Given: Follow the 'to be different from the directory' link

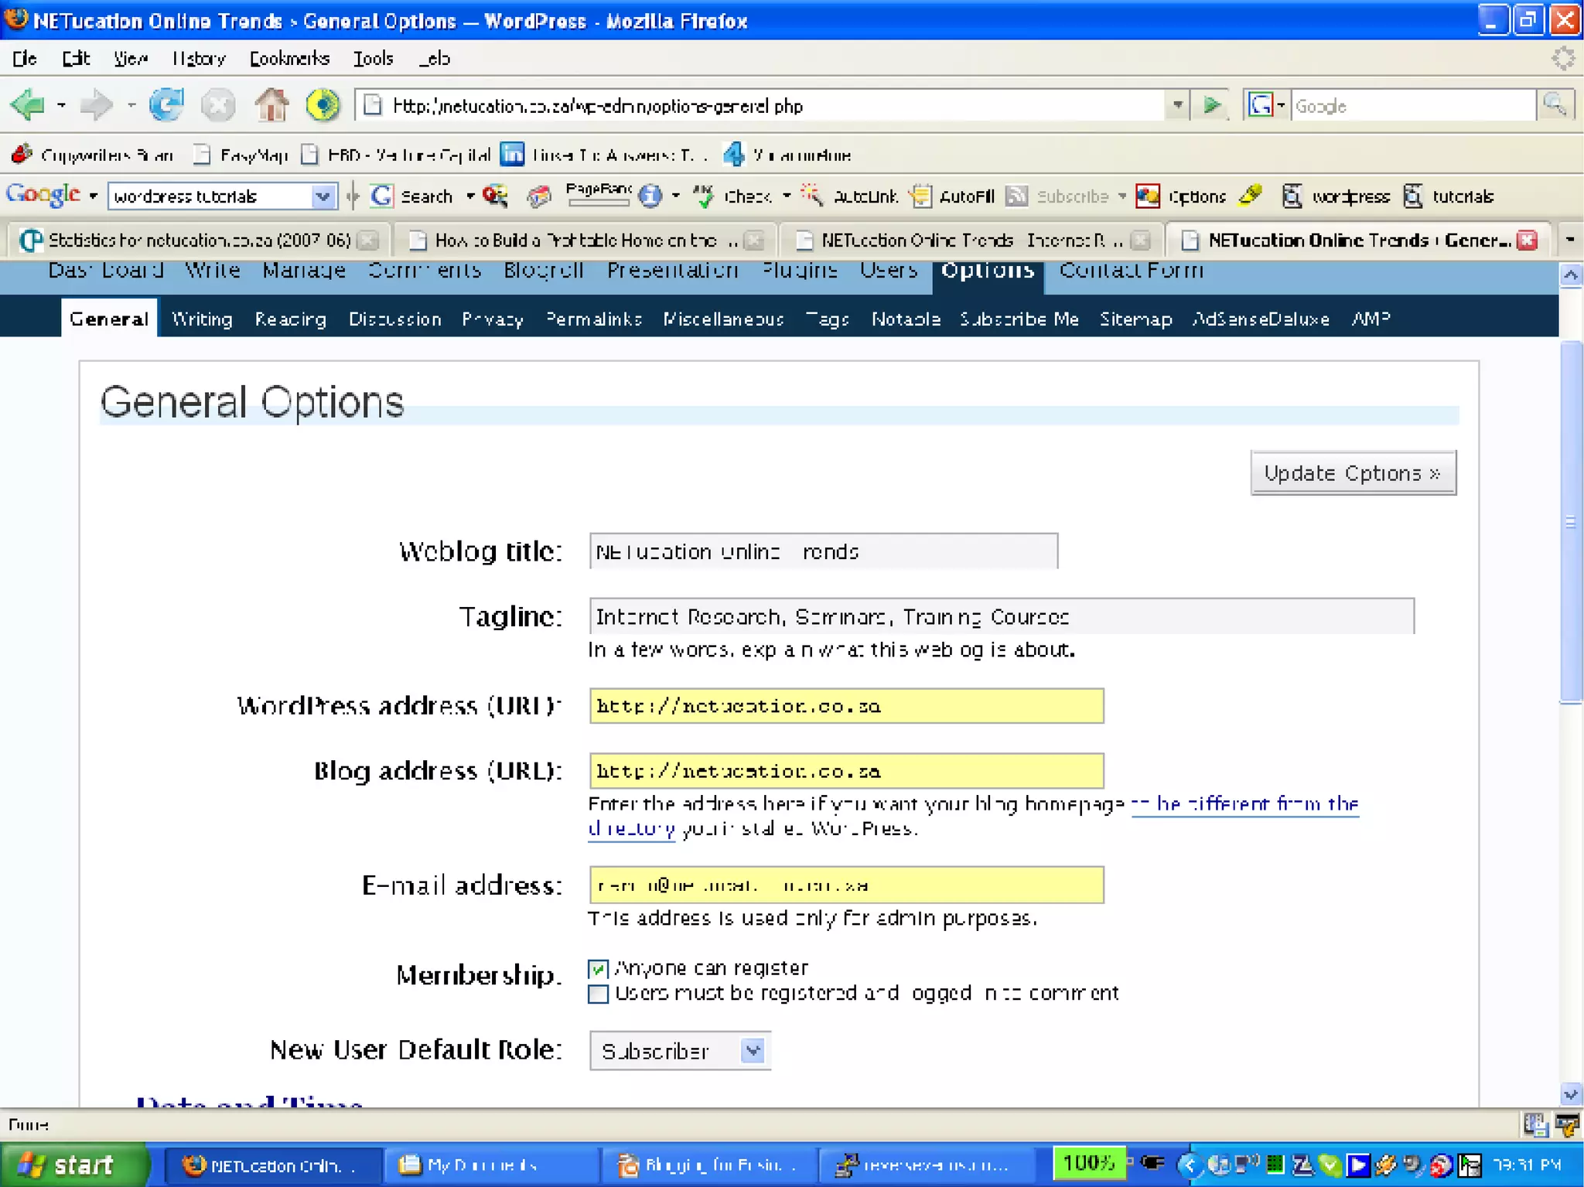Looking at the screenshot, I should pyautogui.click(x=1244, y=804).
